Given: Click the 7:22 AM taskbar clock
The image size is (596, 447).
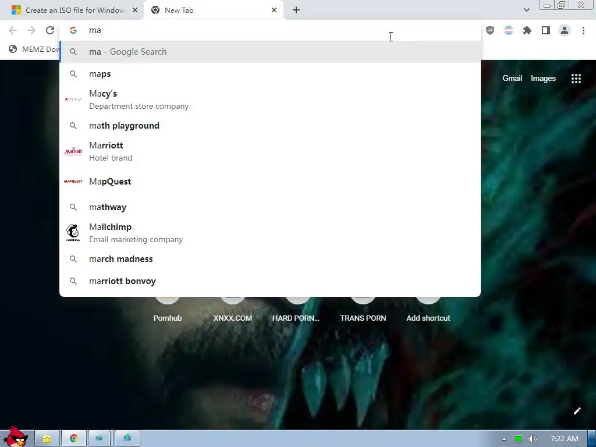Looking at the screenshot, I should tap(564, 439).
